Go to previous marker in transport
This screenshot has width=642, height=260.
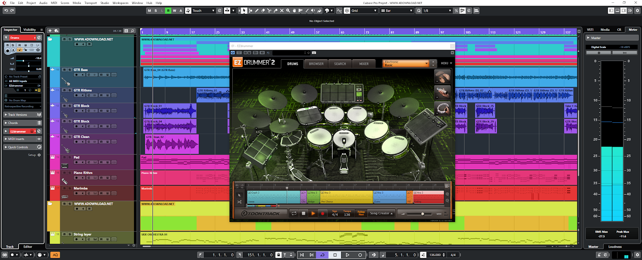tap(302, 255)
